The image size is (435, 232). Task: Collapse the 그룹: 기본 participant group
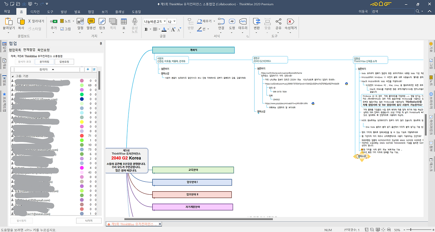13,76
